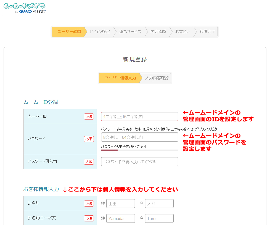Click the 必須 badge beside パスワード再入力
This screenshot has height=225, width=270.
point(89,162)
